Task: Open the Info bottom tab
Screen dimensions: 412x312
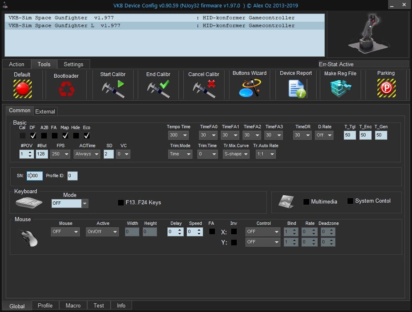Action: (121, 306)
